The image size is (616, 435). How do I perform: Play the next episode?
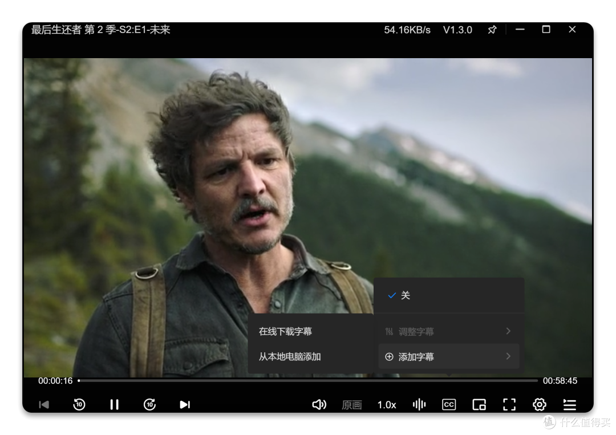tap(185, 404)
